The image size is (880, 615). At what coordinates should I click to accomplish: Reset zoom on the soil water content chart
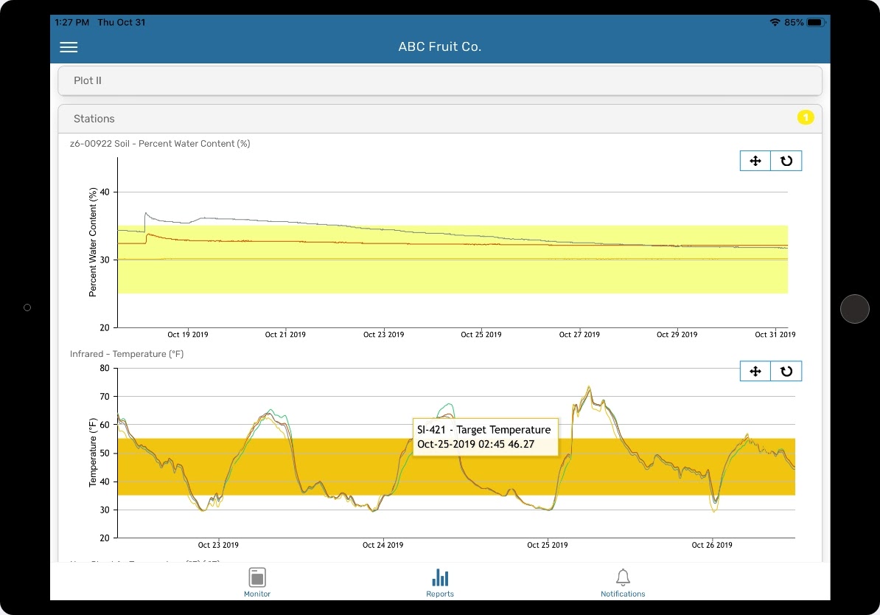[786, 160]
